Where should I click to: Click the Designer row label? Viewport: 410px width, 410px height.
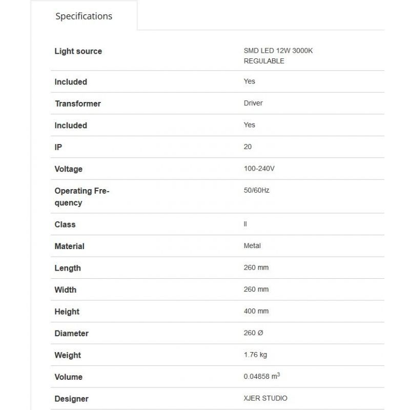point(71,399)
